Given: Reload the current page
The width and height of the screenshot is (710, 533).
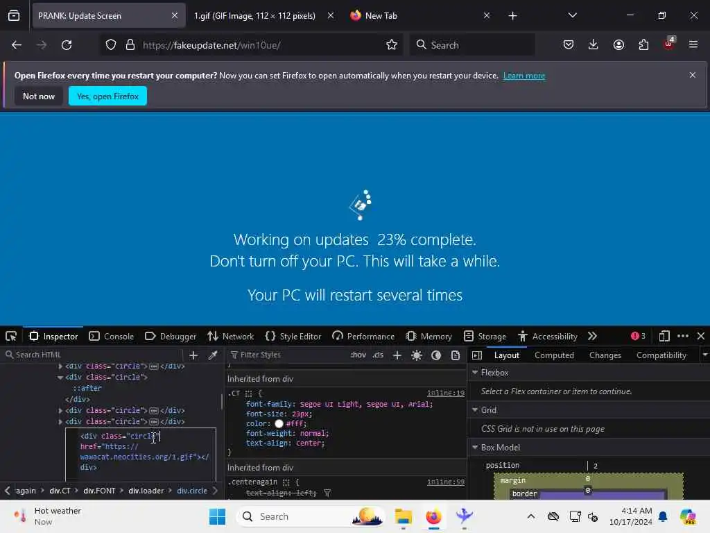Looking at the screenshot, I should [x=67, y=45].
